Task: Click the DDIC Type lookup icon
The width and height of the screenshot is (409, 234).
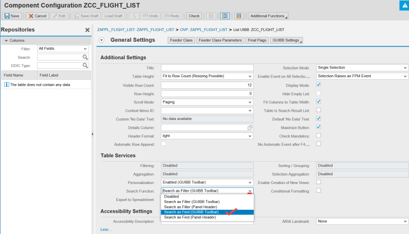Action: (x=85, y=66)
